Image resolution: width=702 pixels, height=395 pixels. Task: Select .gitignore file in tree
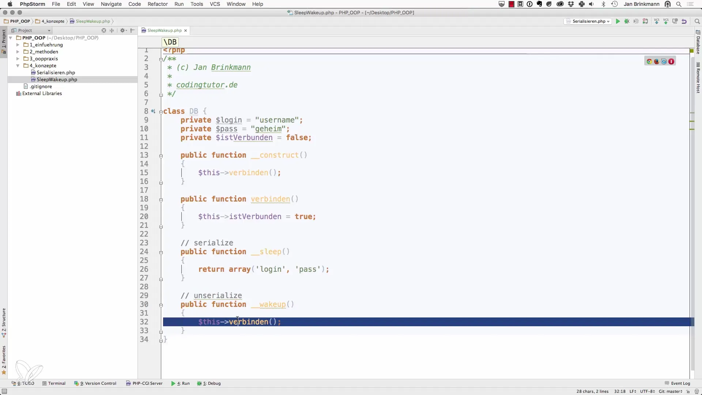coord(41,86)
